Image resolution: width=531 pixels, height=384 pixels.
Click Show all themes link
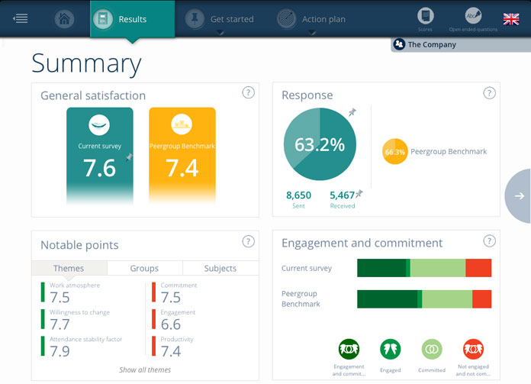145,369
